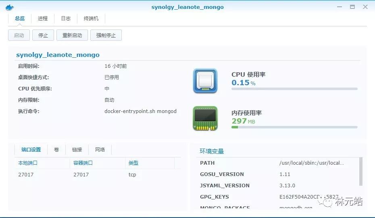Click the GPG_KEYS variable row
Image resolution: width=375 pixels, height=218 pixels.
tap(277, 197)
